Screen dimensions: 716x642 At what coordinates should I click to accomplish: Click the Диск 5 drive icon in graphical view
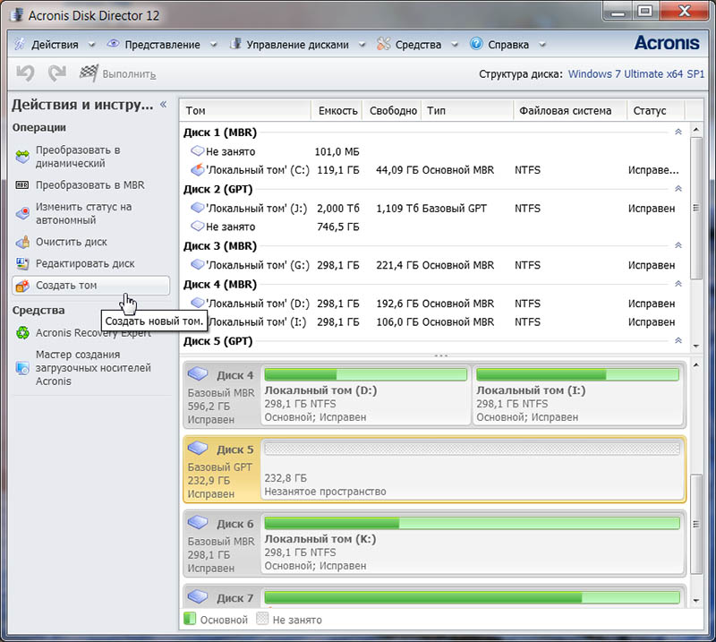point(198,449)
